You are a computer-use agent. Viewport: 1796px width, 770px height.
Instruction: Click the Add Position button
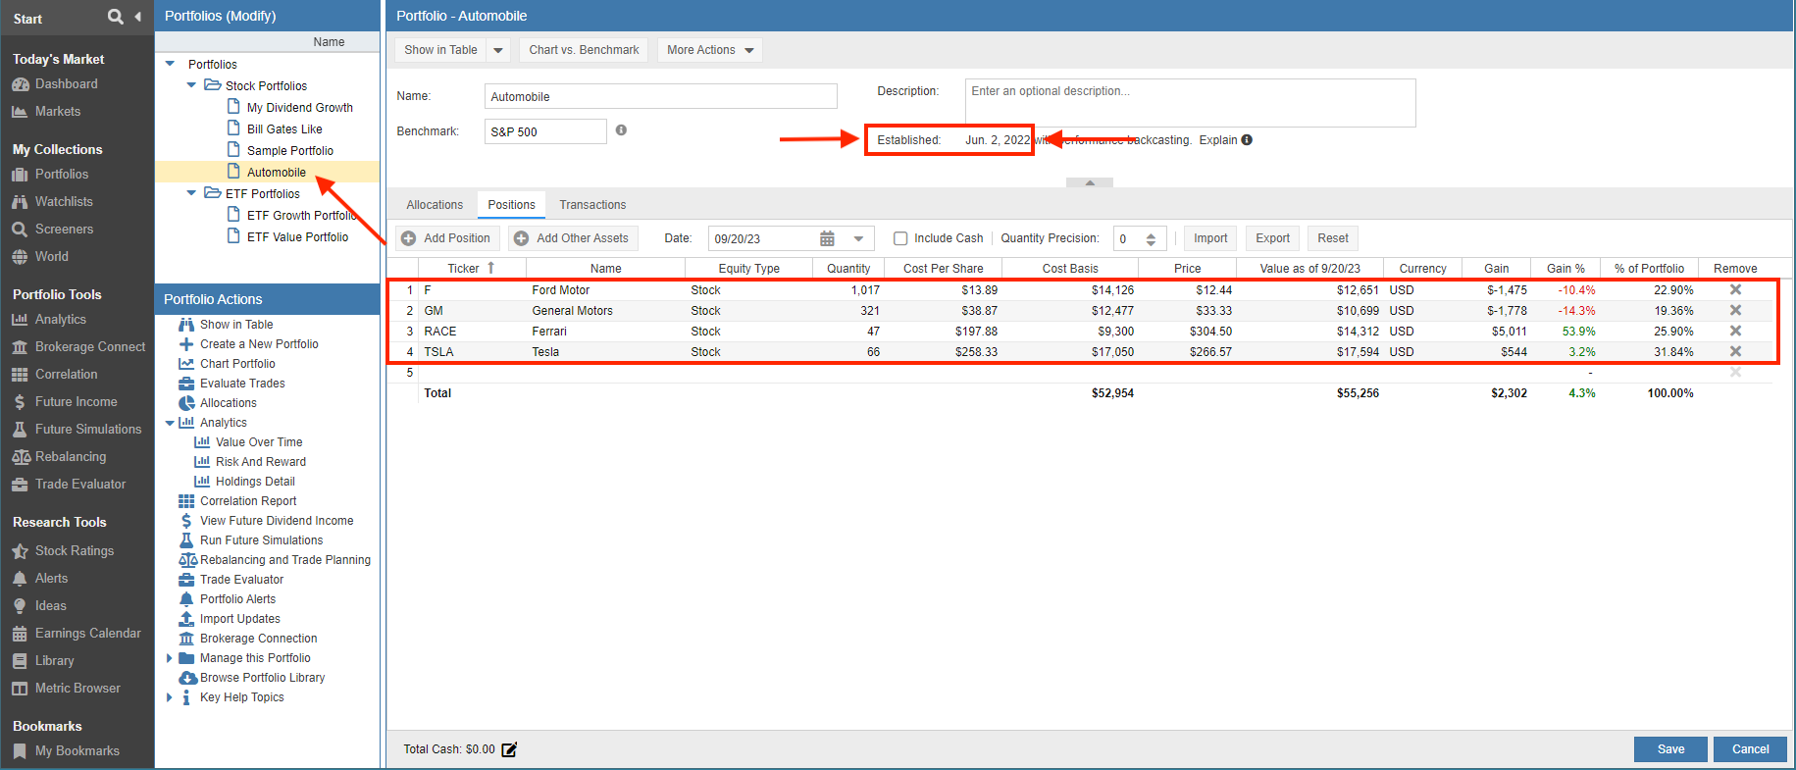point(447,238)
